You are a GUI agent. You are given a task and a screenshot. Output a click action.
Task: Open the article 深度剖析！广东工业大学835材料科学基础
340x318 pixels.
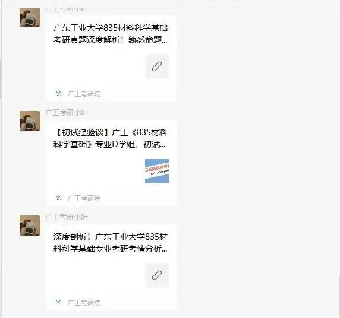coord(111,268)
